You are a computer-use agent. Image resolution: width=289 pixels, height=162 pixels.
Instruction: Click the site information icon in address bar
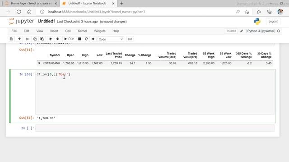tap(42, 12)
